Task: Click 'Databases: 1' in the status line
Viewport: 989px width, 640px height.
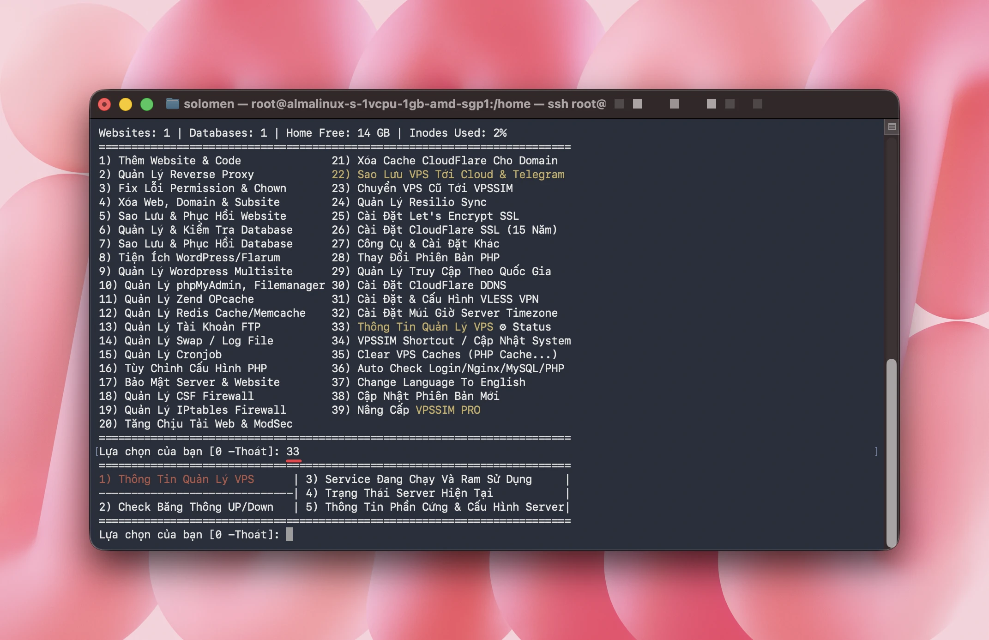Action: click(228, 133)
